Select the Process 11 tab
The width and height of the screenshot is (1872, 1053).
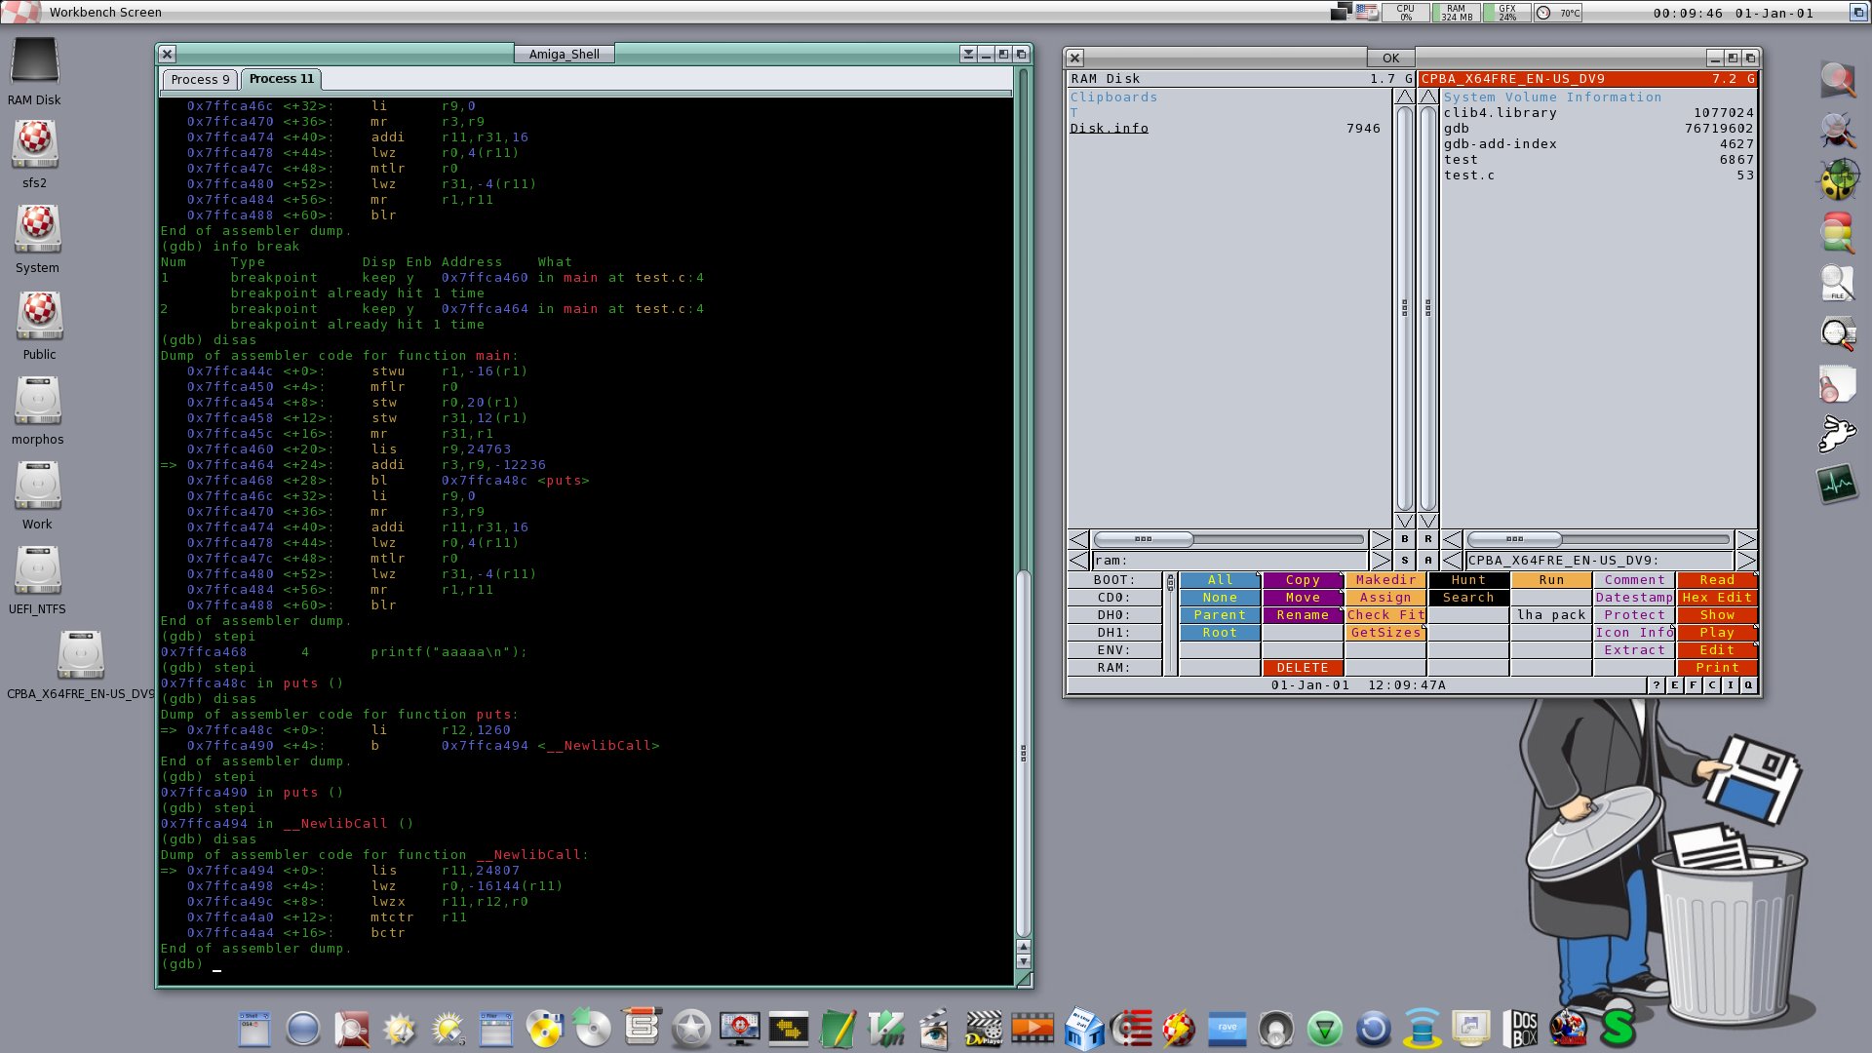[281, 79]
